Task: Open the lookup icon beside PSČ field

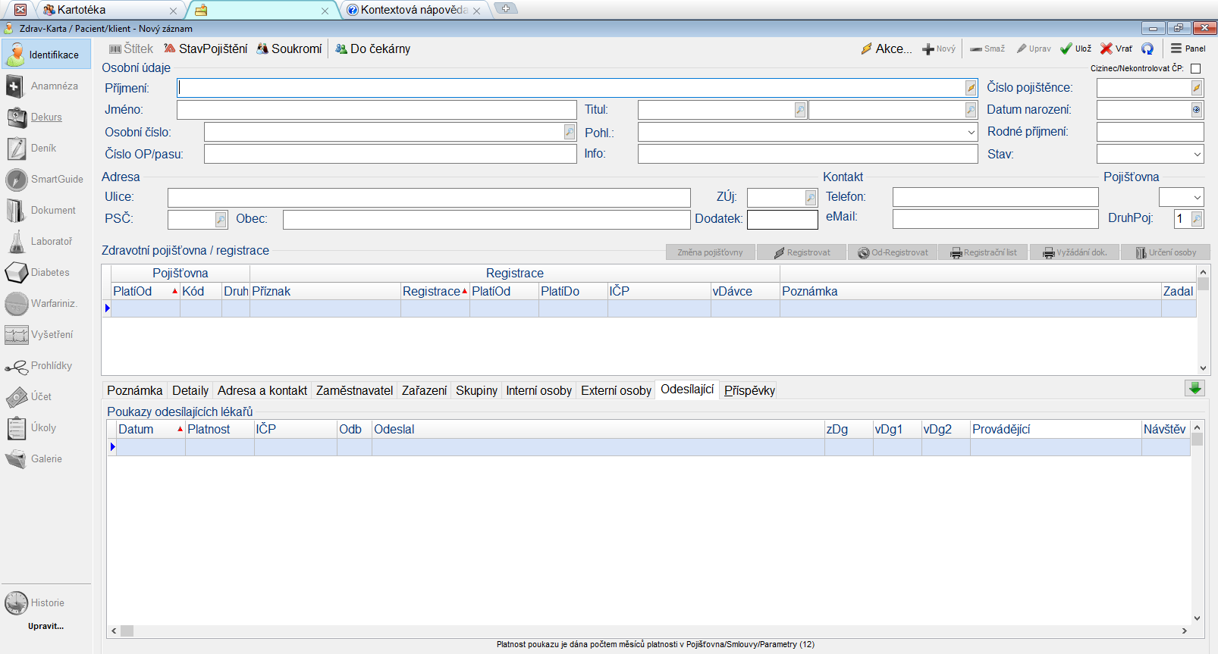Action: pyautogui.click(x=221, y=220)
